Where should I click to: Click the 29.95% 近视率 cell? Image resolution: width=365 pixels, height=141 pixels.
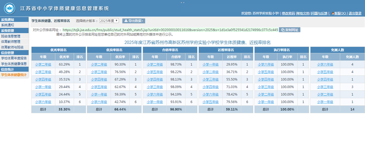point(232,64)
